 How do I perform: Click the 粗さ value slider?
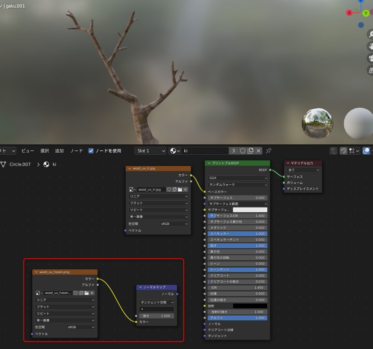coord(237,246)
